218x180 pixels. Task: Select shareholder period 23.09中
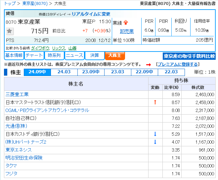click(91, 72)
